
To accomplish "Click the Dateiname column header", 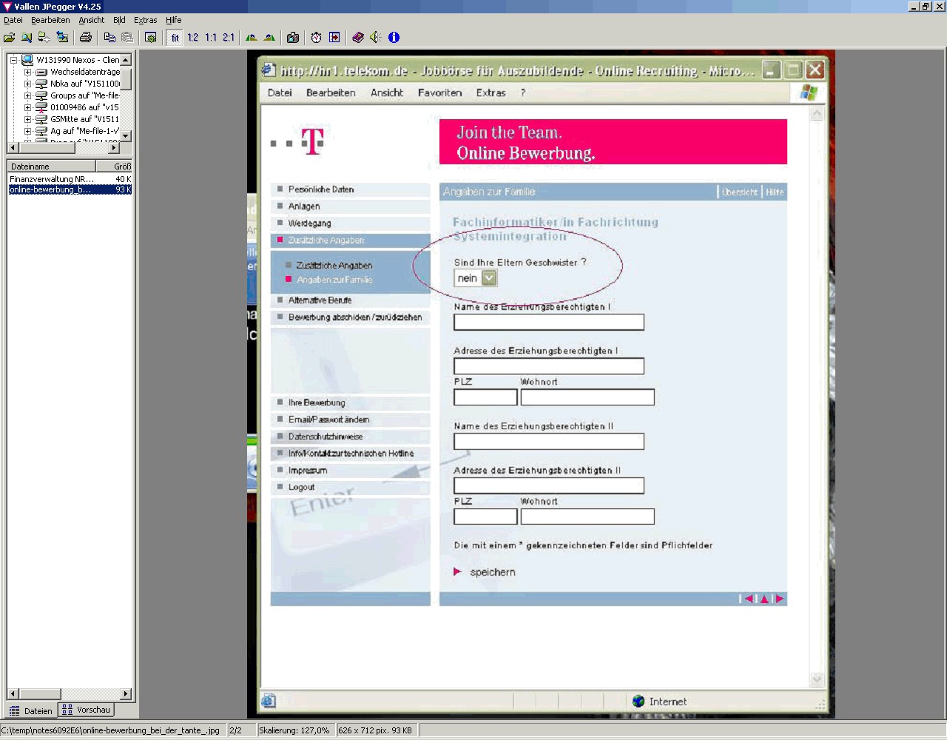I will coord(50,166).
